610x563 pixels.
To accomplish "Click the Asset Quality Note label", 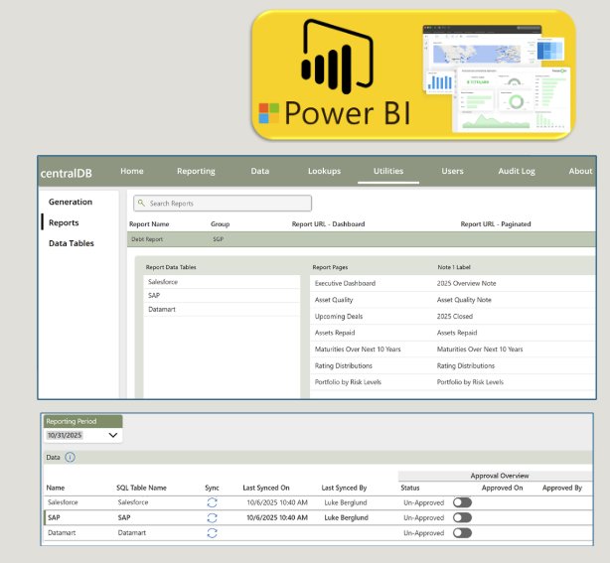I will (464, 300).
